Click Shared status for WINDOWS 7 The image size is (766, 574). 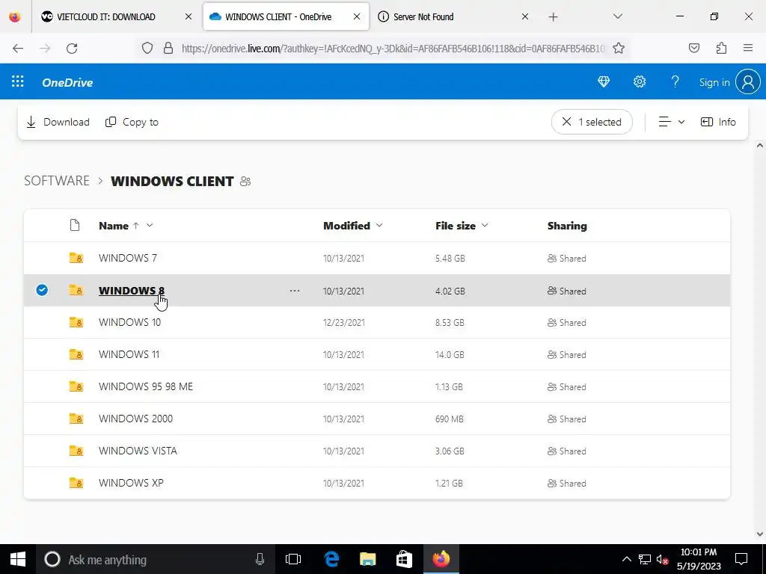pyautogui.click(x=567, y=258)
